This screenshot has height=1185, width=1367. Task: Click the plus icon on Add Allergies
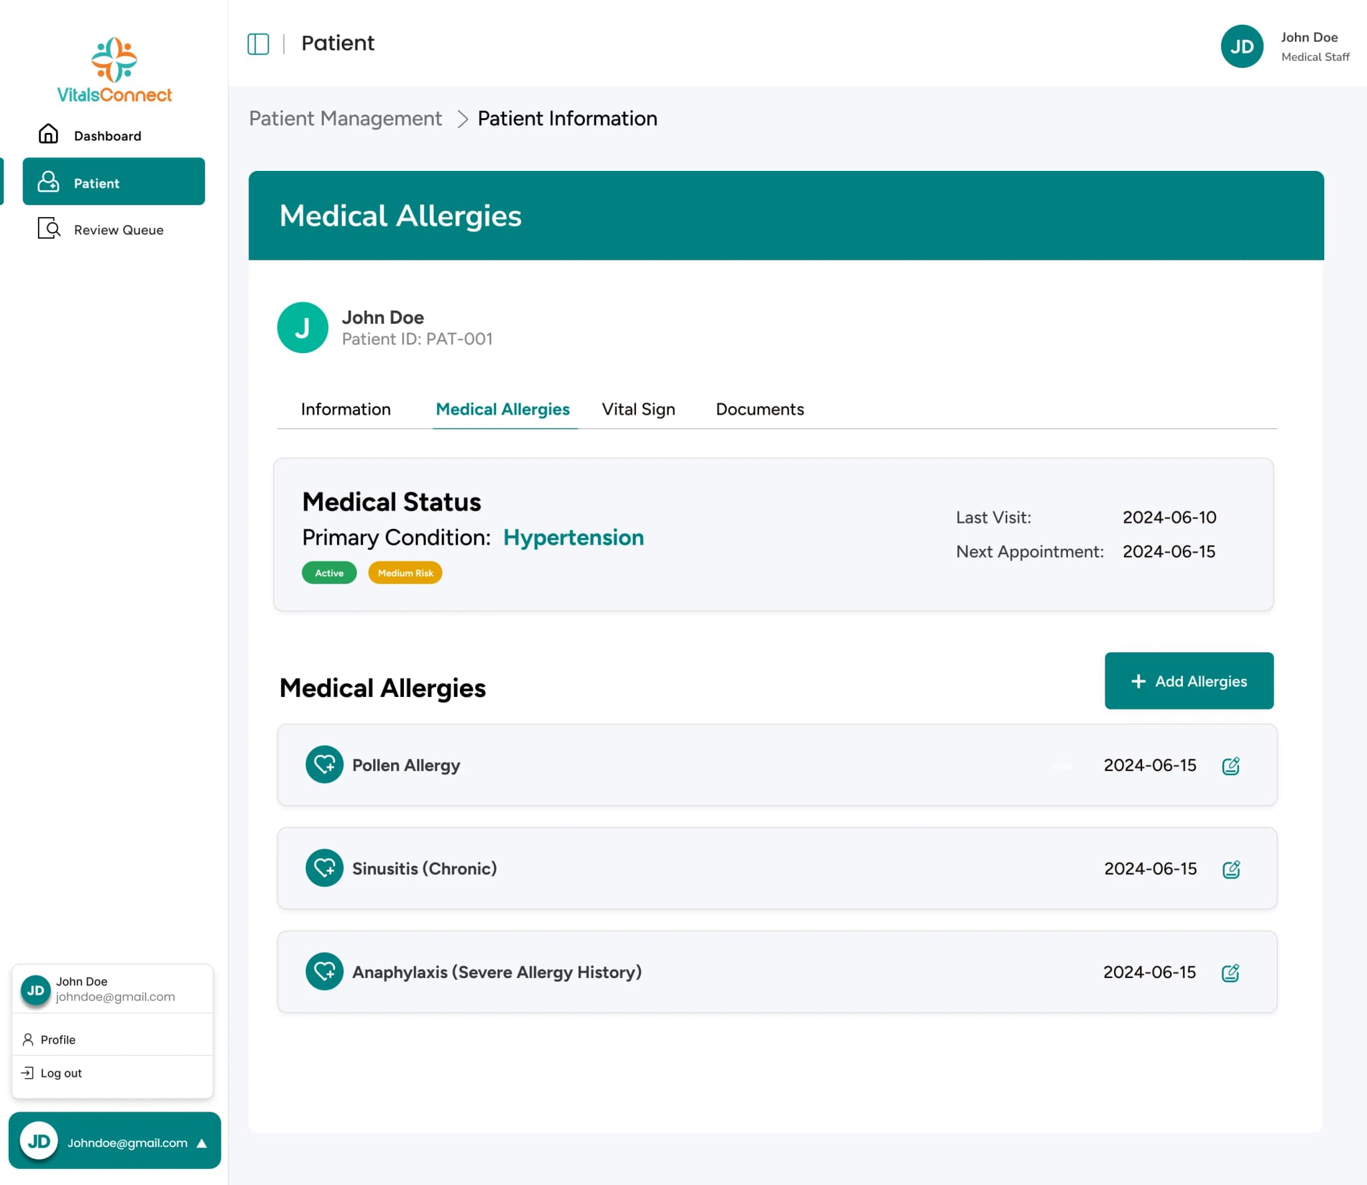click(1138, 681)
